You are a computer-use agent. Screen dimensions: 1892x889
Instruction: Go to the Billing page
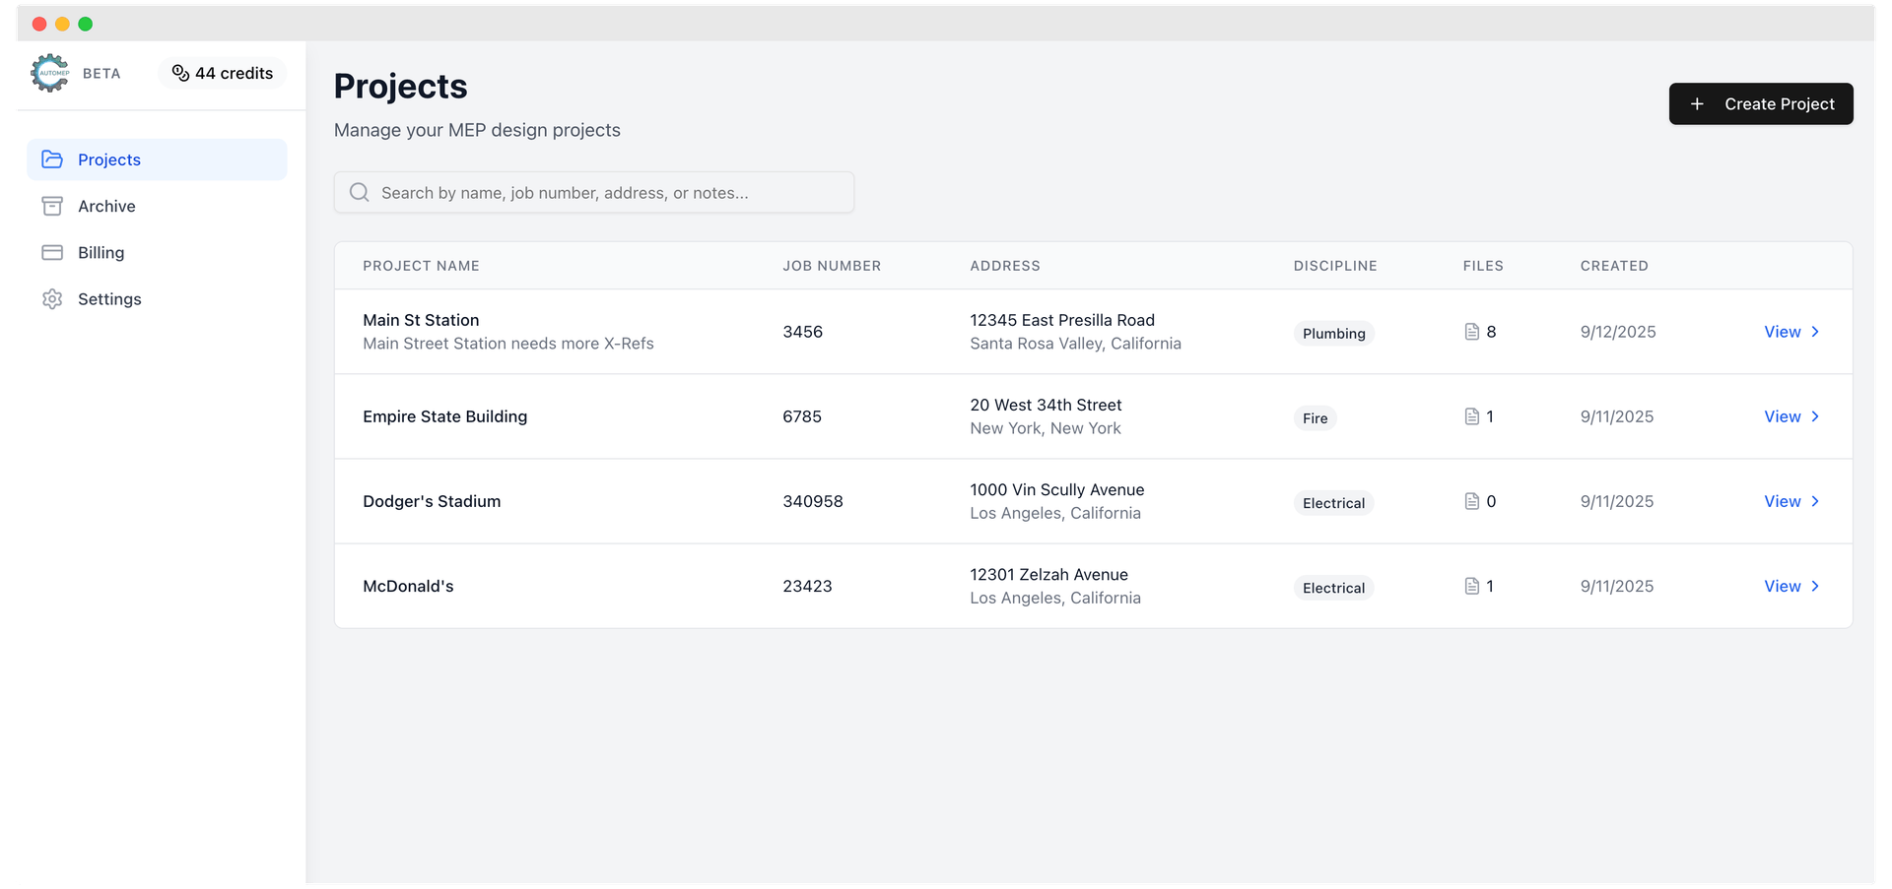click(x=101, y=253)
